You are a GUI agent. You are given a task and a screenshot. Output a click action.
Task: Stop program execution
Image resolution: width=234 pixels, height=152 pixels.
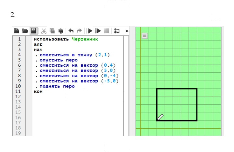(107, 31)
